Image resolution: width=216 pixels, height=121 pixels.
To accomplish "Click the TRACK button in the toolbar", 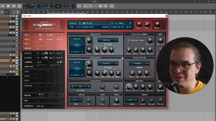I will [x=112, y=6].
